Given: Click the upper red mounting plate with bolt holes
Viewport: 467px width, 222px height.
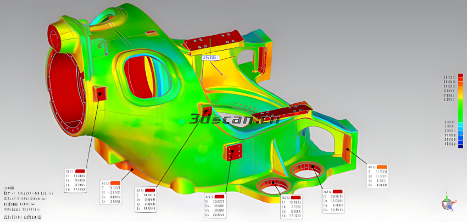Looking at the screenshot, I should click(x=214, y=40).
